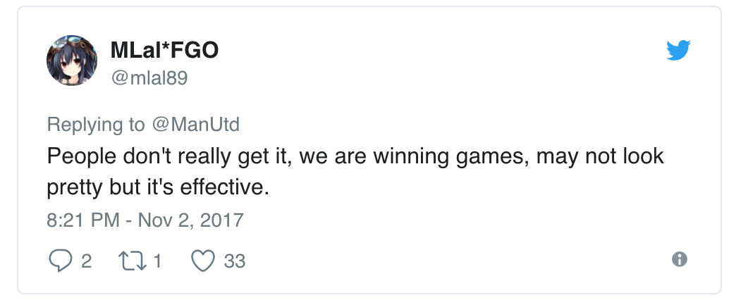Image resolution: width=729 pixels, height=307 pixels.
Task: Click the Nov 2, 2017 date
Action: coord(190,220)
